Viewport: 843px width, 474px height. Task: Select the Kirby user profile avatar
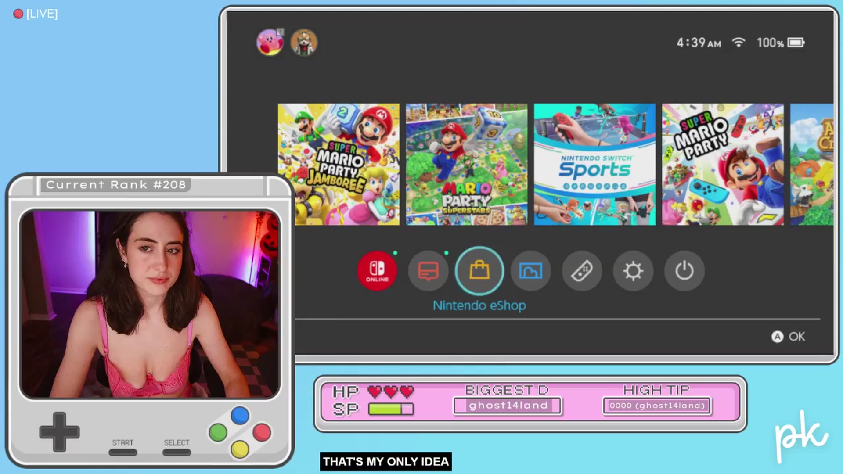click(x=270, y=43)
